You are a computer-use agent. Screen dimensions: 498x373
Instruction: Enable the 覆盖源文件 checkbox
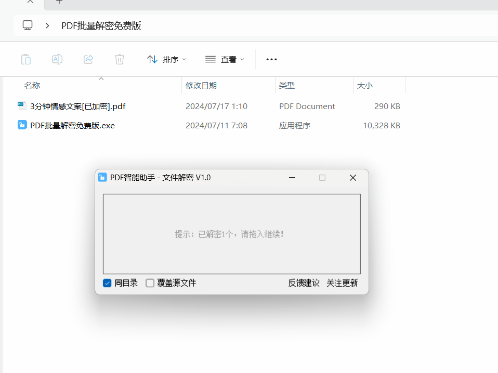click(150, 283)
